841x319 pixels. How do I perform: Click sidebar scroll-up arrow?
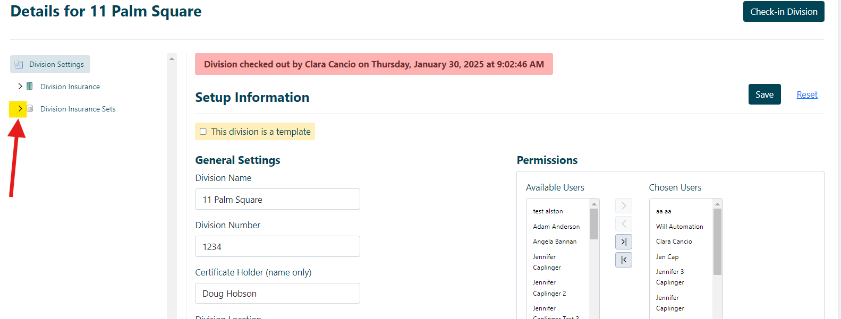click(x=172, y=58)
